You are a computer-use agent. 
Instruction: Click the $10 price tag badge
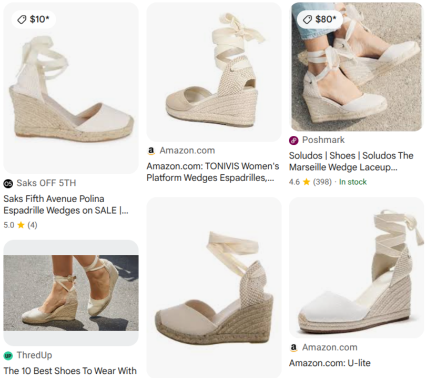(34, 19)
